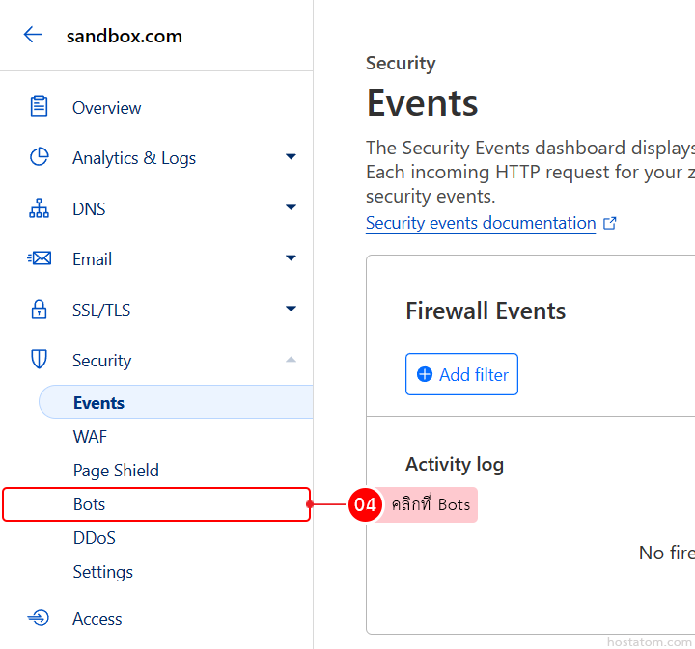Go to Page Shield section
This screenshot has width=695, height=649.
coord(116,471)
